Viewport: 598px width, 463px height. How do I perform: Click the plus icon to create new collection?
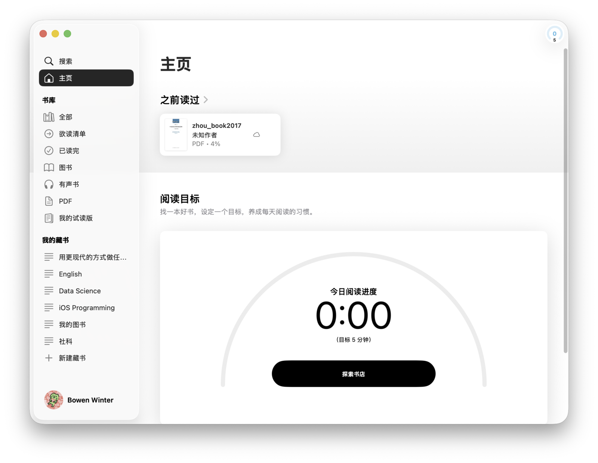[49, 358]
